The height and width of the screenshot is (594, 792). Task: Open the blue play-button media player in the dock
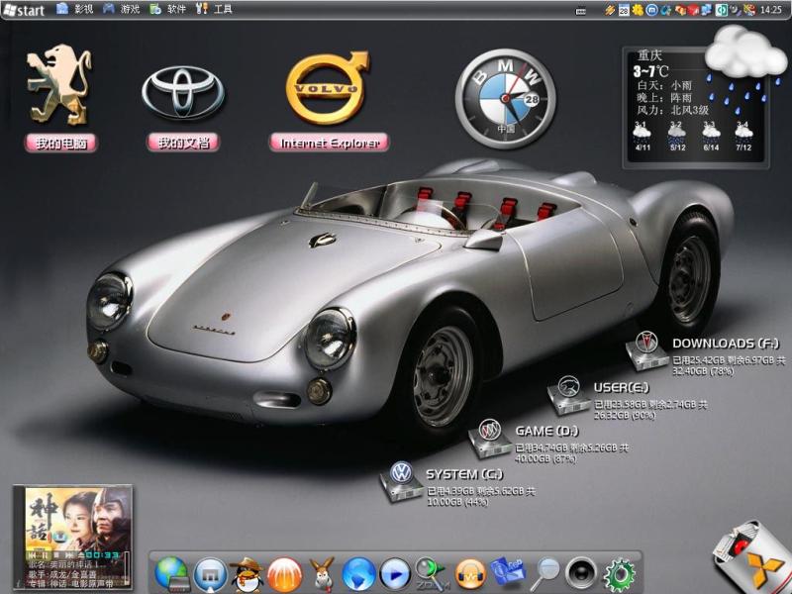(395, 572)
